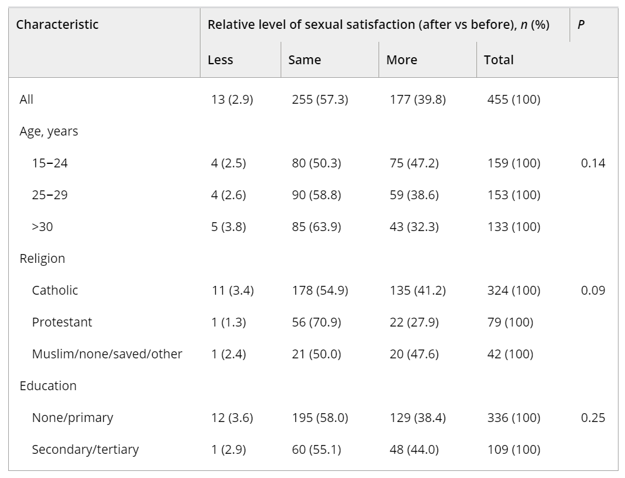Select the All row label
625x478 pixels.
[x=27, y=100]
